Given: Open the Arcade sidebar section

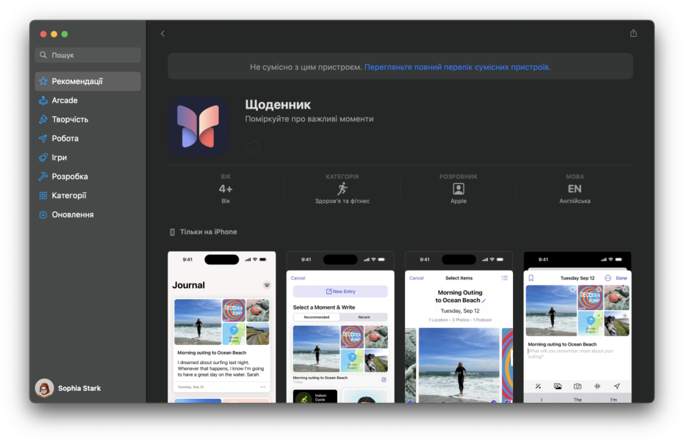Looking at the screenshot, I should (x=88, y=100).
